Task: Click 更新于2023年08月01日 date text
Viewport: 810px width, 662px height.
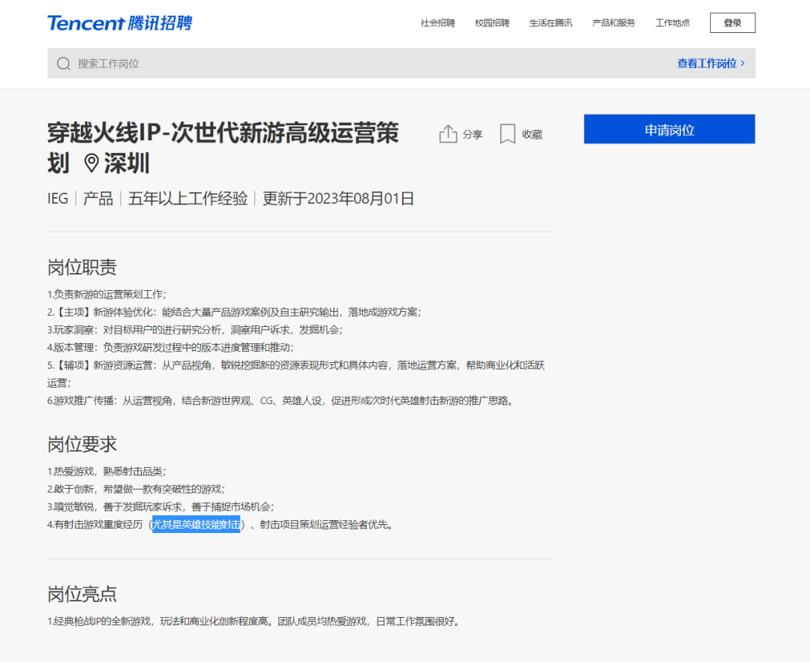Action: [x=338, y=198]
